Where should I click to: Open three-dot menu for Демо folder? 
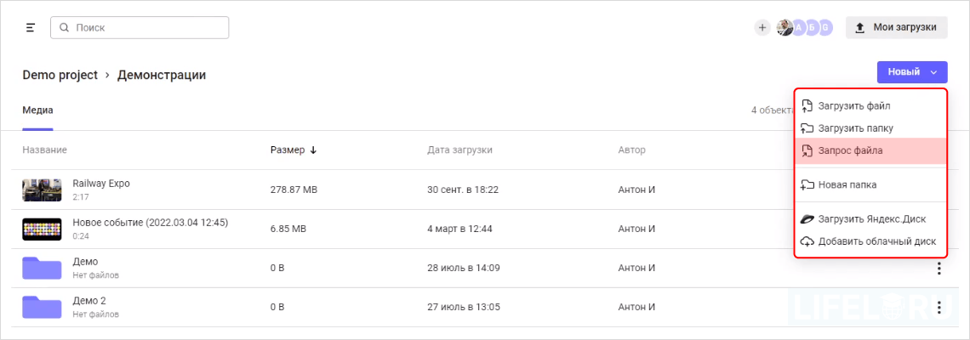tap(939, 269)
